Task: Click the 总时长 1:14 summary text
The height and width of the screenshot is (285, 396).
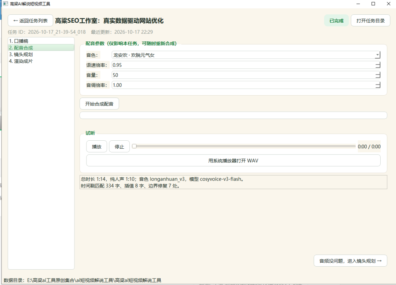Action: click(x=162, y=179)
